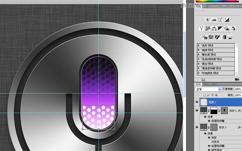242x151 pixels.
Task: Hide the 图层 3 layer
Action: point(197,102)
